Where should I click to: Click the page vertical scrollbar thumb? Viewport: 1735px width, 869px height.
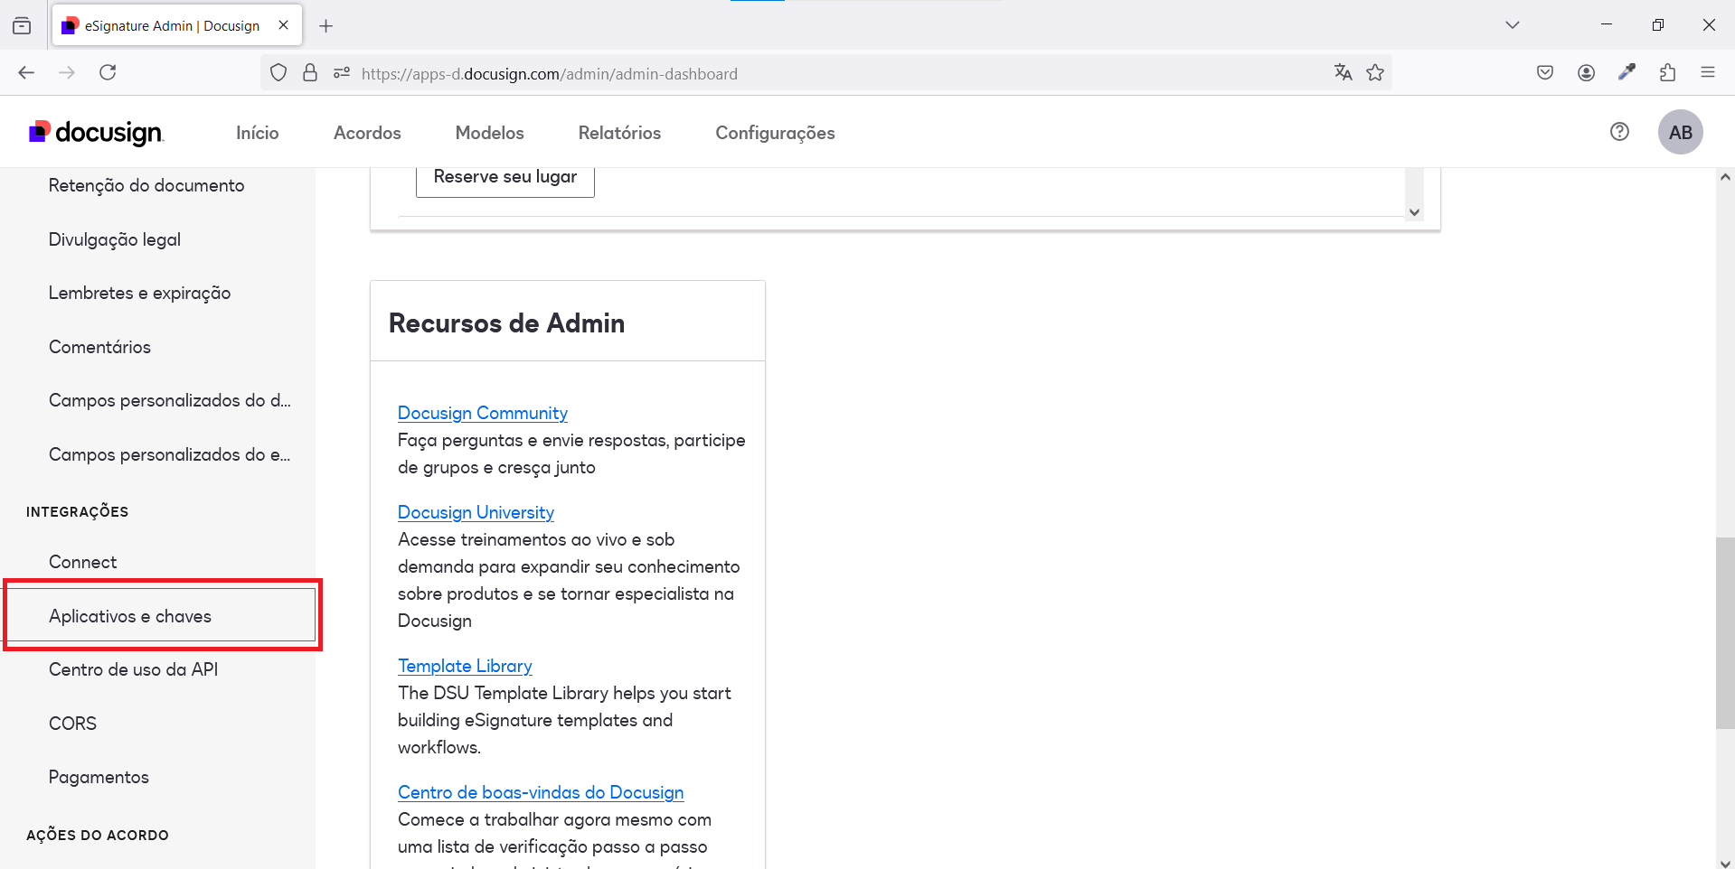[x=1724, y=632]
